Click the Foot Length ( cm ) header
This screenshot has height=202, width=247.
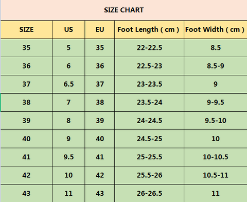tap(149, 29)
